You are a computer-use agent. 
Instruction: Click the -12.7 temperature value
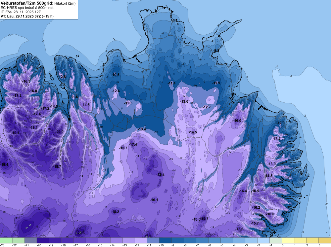207,107
